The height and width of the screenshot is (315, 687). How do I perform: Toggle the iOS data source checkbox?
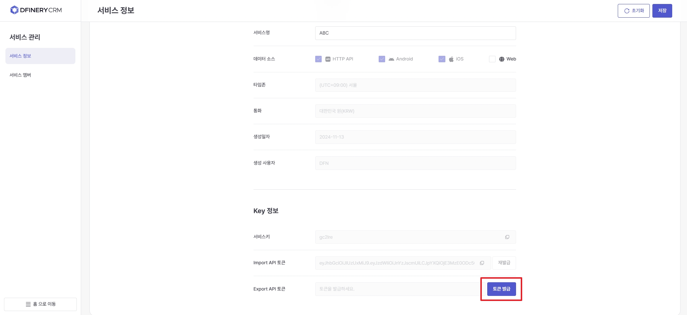[x=442, y=59]
